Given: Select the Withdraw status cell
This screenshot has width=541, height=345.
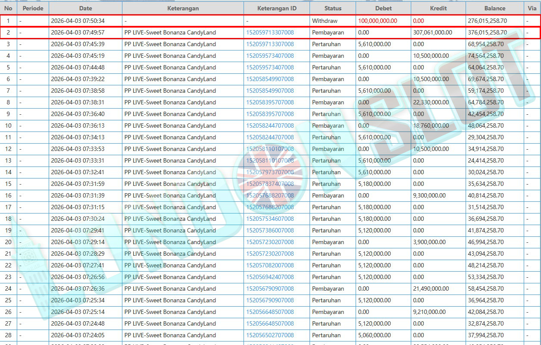Looking at the screenshot, I should tap(325, 21).
